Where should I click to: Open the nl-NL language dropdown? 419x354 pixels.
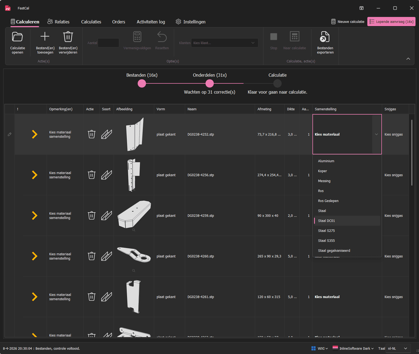coord(398,348)
